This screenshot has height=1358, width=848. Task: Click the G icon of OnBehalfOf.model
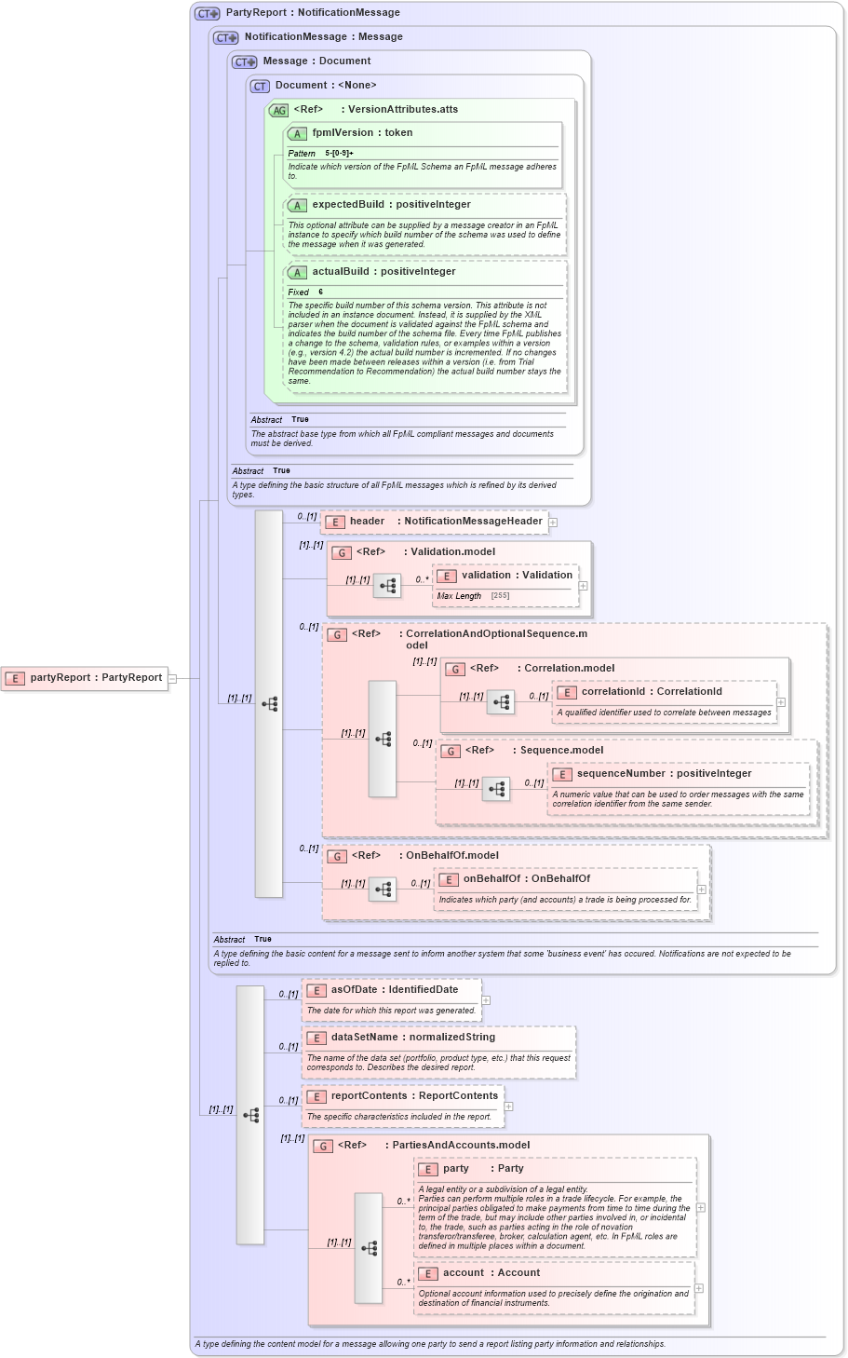coord(337,856)
